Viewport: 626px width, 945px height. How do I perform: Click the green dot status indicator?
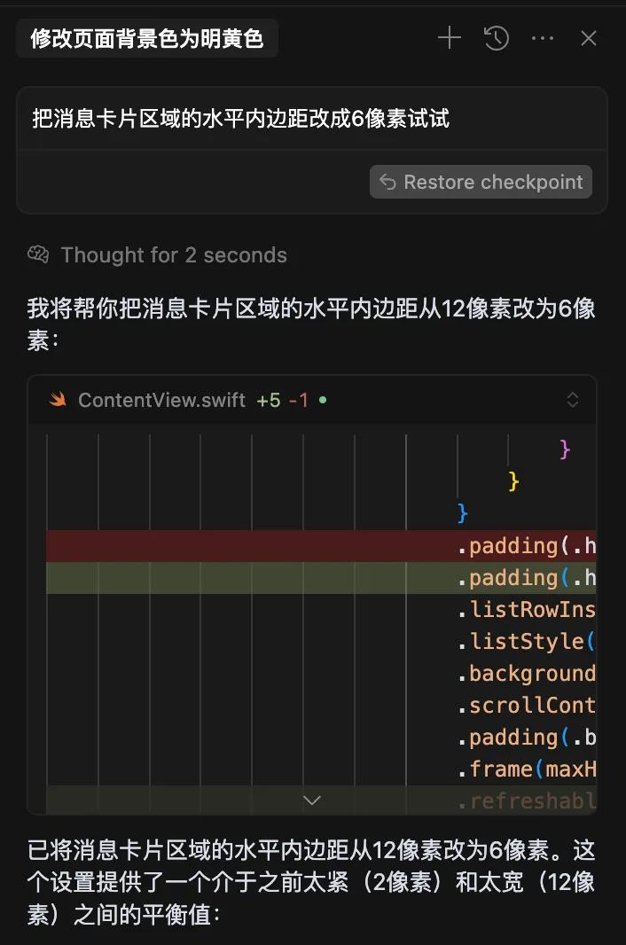tap(323, 400)
